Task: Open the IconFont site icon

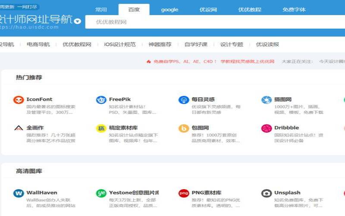Action: click(x=19, y=100)
